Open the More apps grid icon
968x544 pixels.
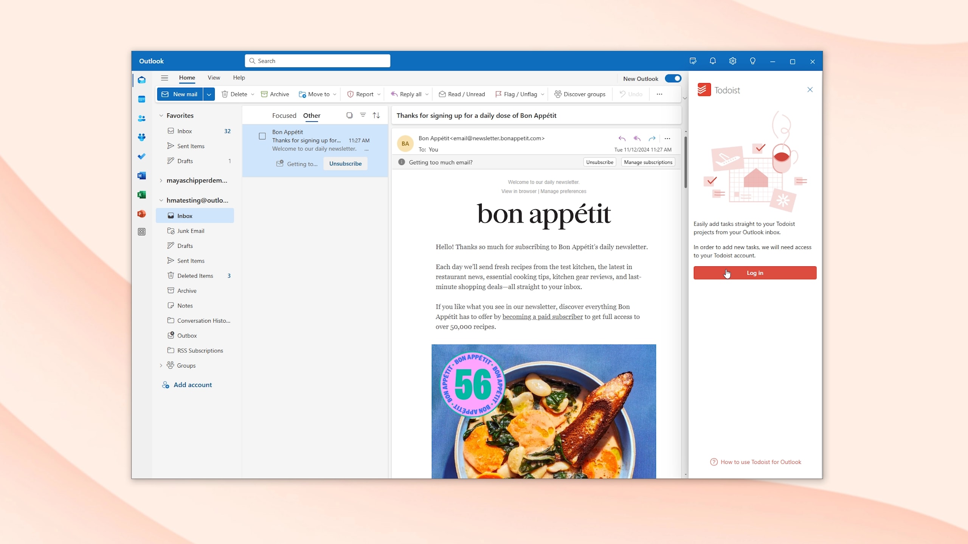point(142,232)
